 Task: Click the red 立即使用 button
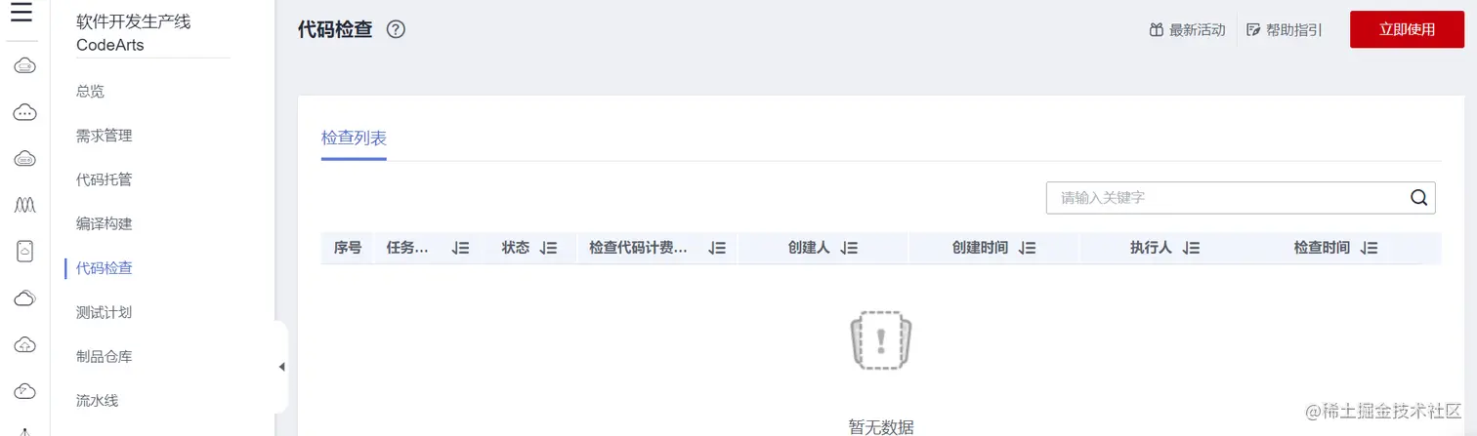click(1407, 29)
